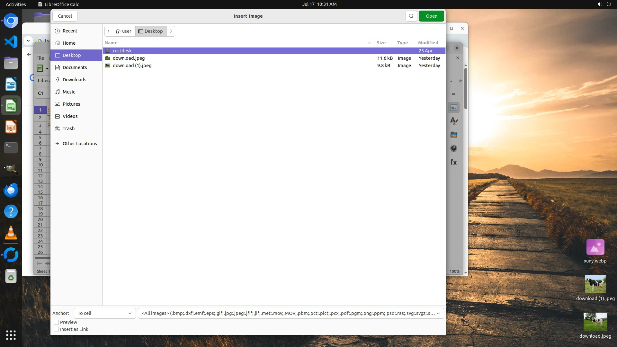Open the Gallery sidebar panel icon

pyautogui.click(x=454, y=135)
